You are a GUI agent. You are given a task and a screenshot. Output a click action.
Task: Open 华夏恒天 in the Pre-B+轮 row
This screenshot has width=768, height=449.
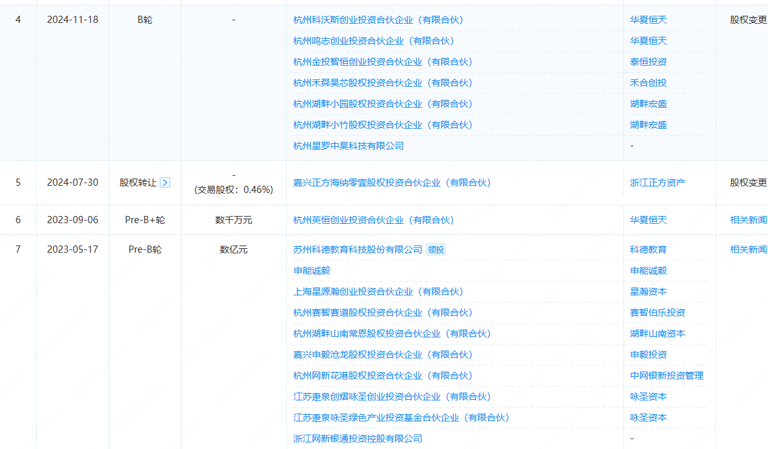click(648, 220)
